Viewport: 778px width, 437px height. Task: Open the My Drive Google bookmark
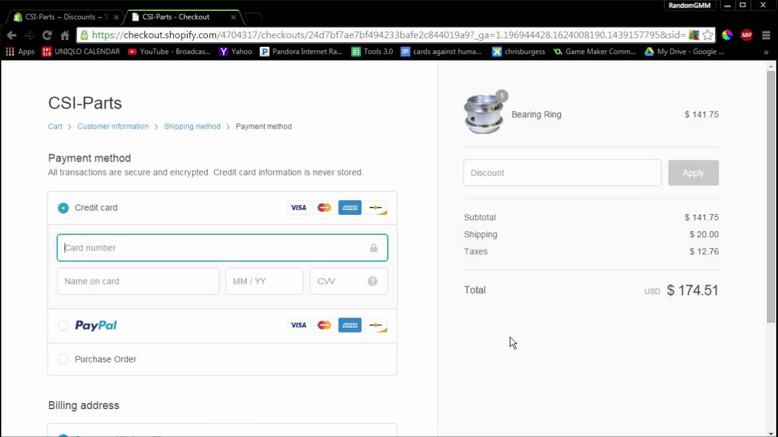(x=684, y=52)
